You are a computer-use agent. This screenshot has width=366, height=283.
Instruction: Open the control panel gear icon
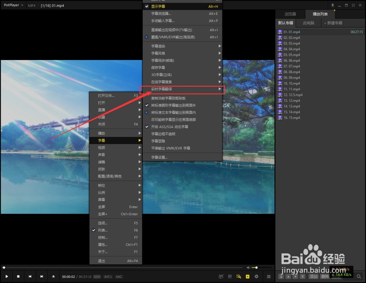[x=257, y=277]
